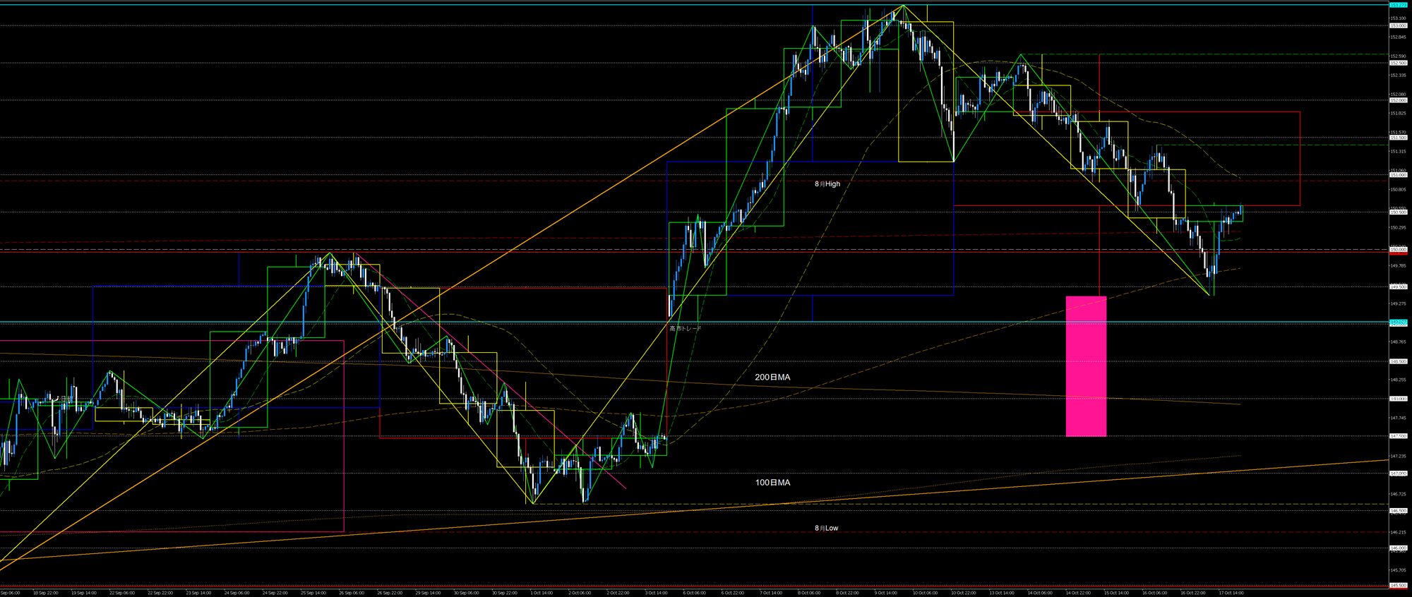Click the 147.000 price level label
Viewport: 1412px width, 597px height.
pos(1398,474)
